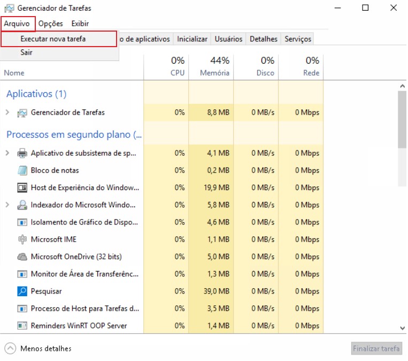Expand the Indexador do Microsoft Windows row
408x361 pixels.
tap(7, 205)
